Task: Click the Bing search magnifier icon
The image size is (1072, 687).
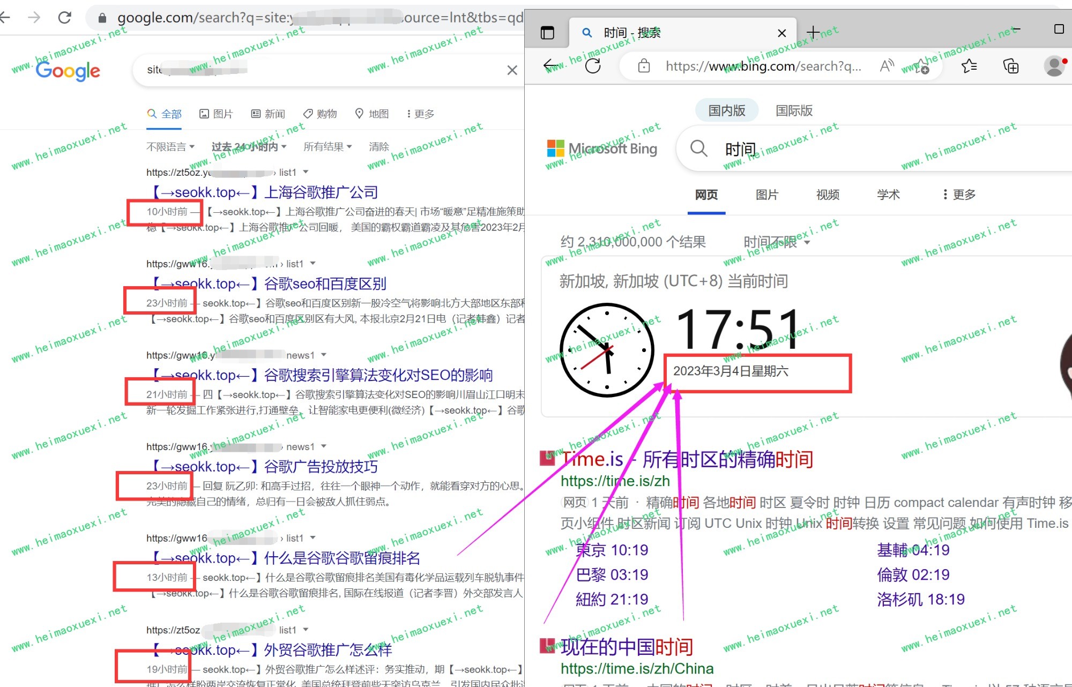Action: (x=698, y=148)
